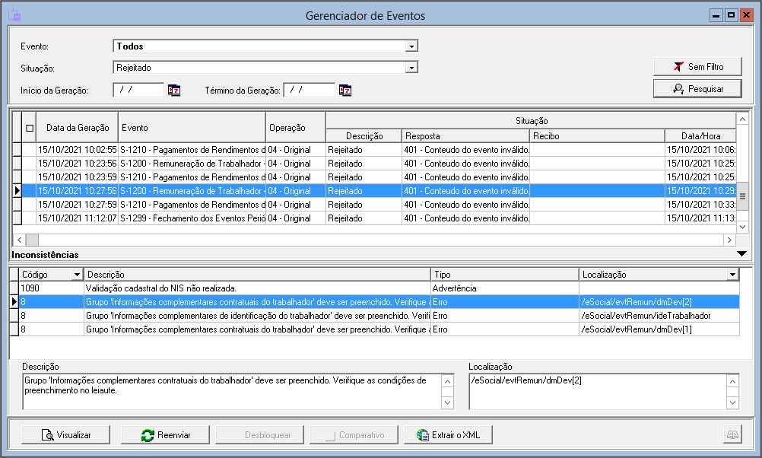Click Pesquisar to search events
The height and width of the screenshot is (458, 762).
pos(697,89)
